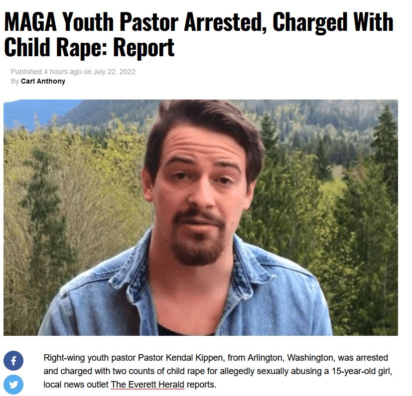The height and width of the screenshot is (396, 412).
Task: Click 'Charged With' in the headline
Action: pyautogui.click(x=333, y=22)
